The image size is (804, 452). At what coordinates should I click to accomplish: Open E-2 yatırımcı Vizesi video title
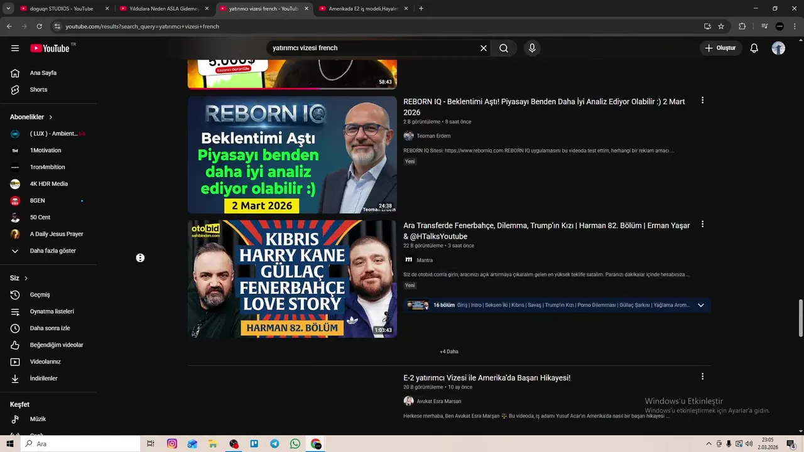[487, 378]
